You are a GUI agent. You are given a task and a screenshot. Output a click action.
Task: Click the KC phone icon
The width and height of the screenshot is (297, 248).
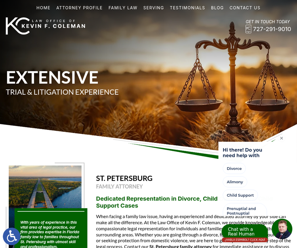click(x=248, y=29)
